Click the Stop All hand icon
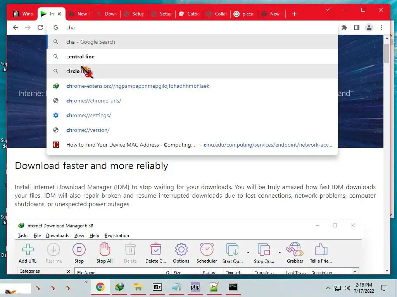The width and height of the screenshot is (397, 297). [x=105, y=249]
